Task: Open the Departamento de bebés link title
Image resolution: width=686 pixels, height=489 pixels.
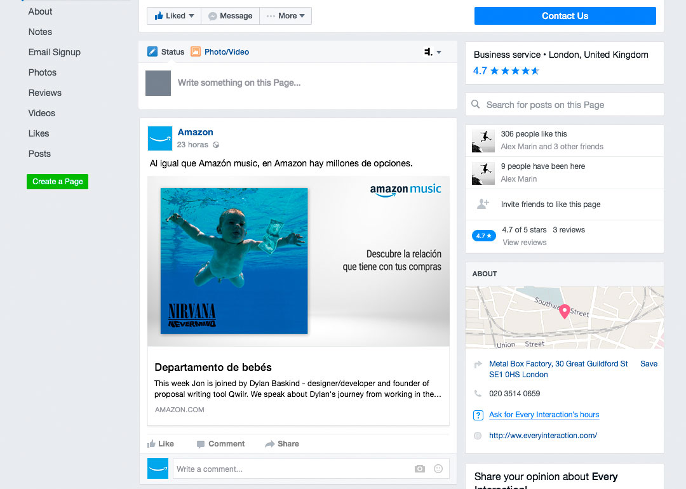Action: click(x=213, y=368)
